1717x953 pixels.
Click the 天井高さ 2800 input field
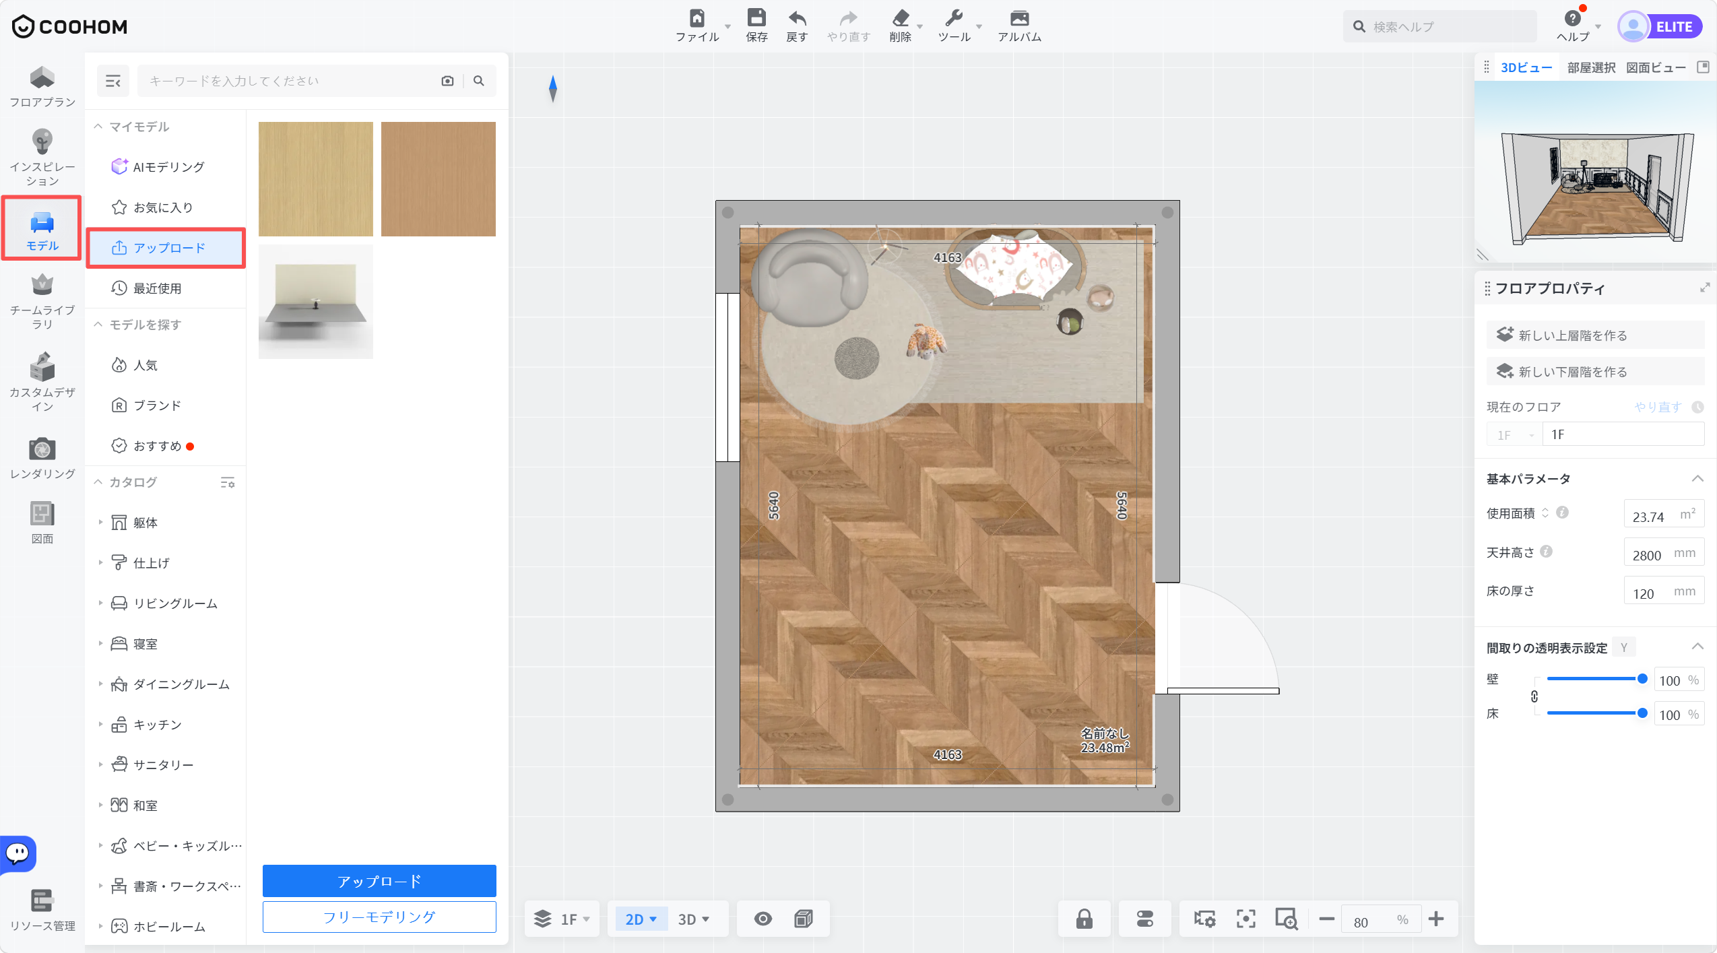click(x=1664, y=552)
